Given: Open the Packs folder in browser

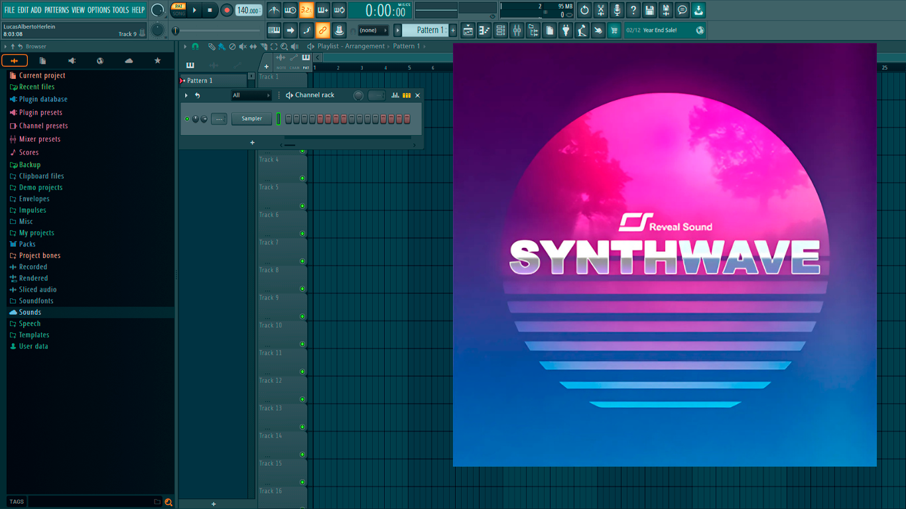Looking at the screenshot, I should pyautogui.click(x=27, y=244).
